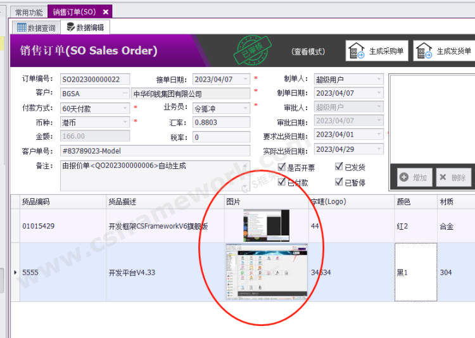The width and height of the screenshot is (475, 338).
Task: Click the ellipsis button in 客户 field
Action: (x=125, y=94)
